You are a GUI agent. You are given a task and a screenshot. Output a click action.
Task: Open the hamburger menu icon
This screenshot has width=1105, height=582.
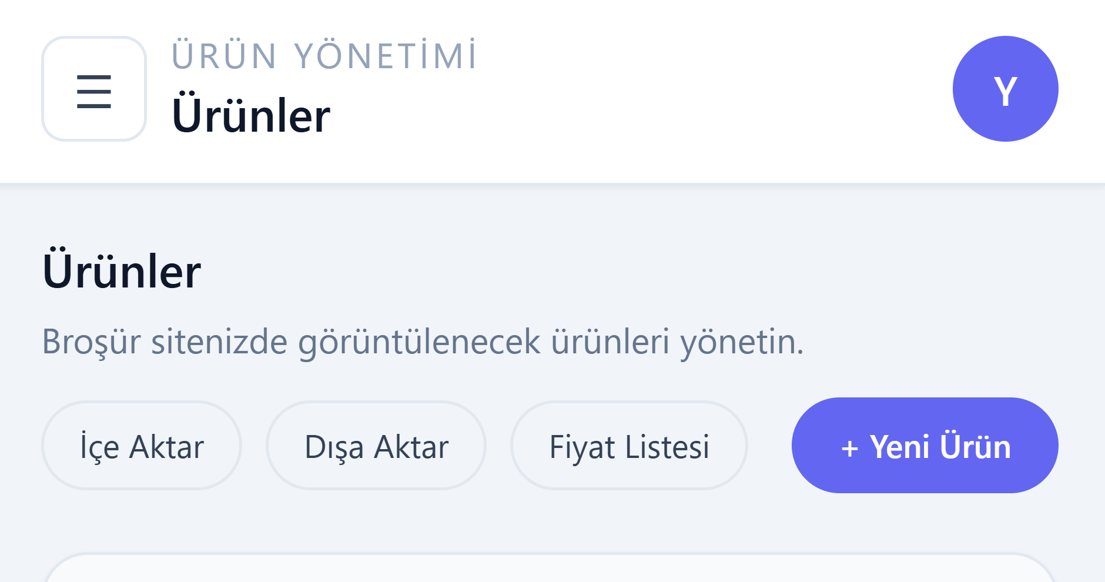[94, 89]
